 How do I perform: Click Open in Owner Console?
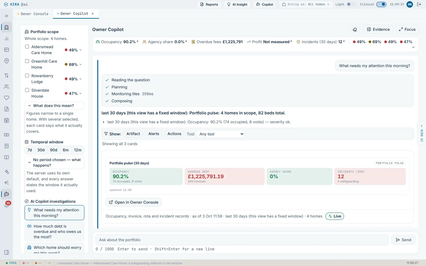[x=133, y=202]
